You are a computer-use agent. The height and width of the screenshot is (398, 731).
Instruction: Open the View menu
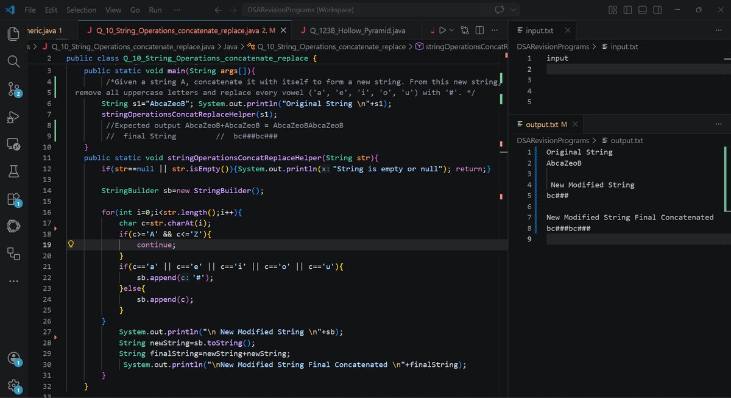point(113,10)
